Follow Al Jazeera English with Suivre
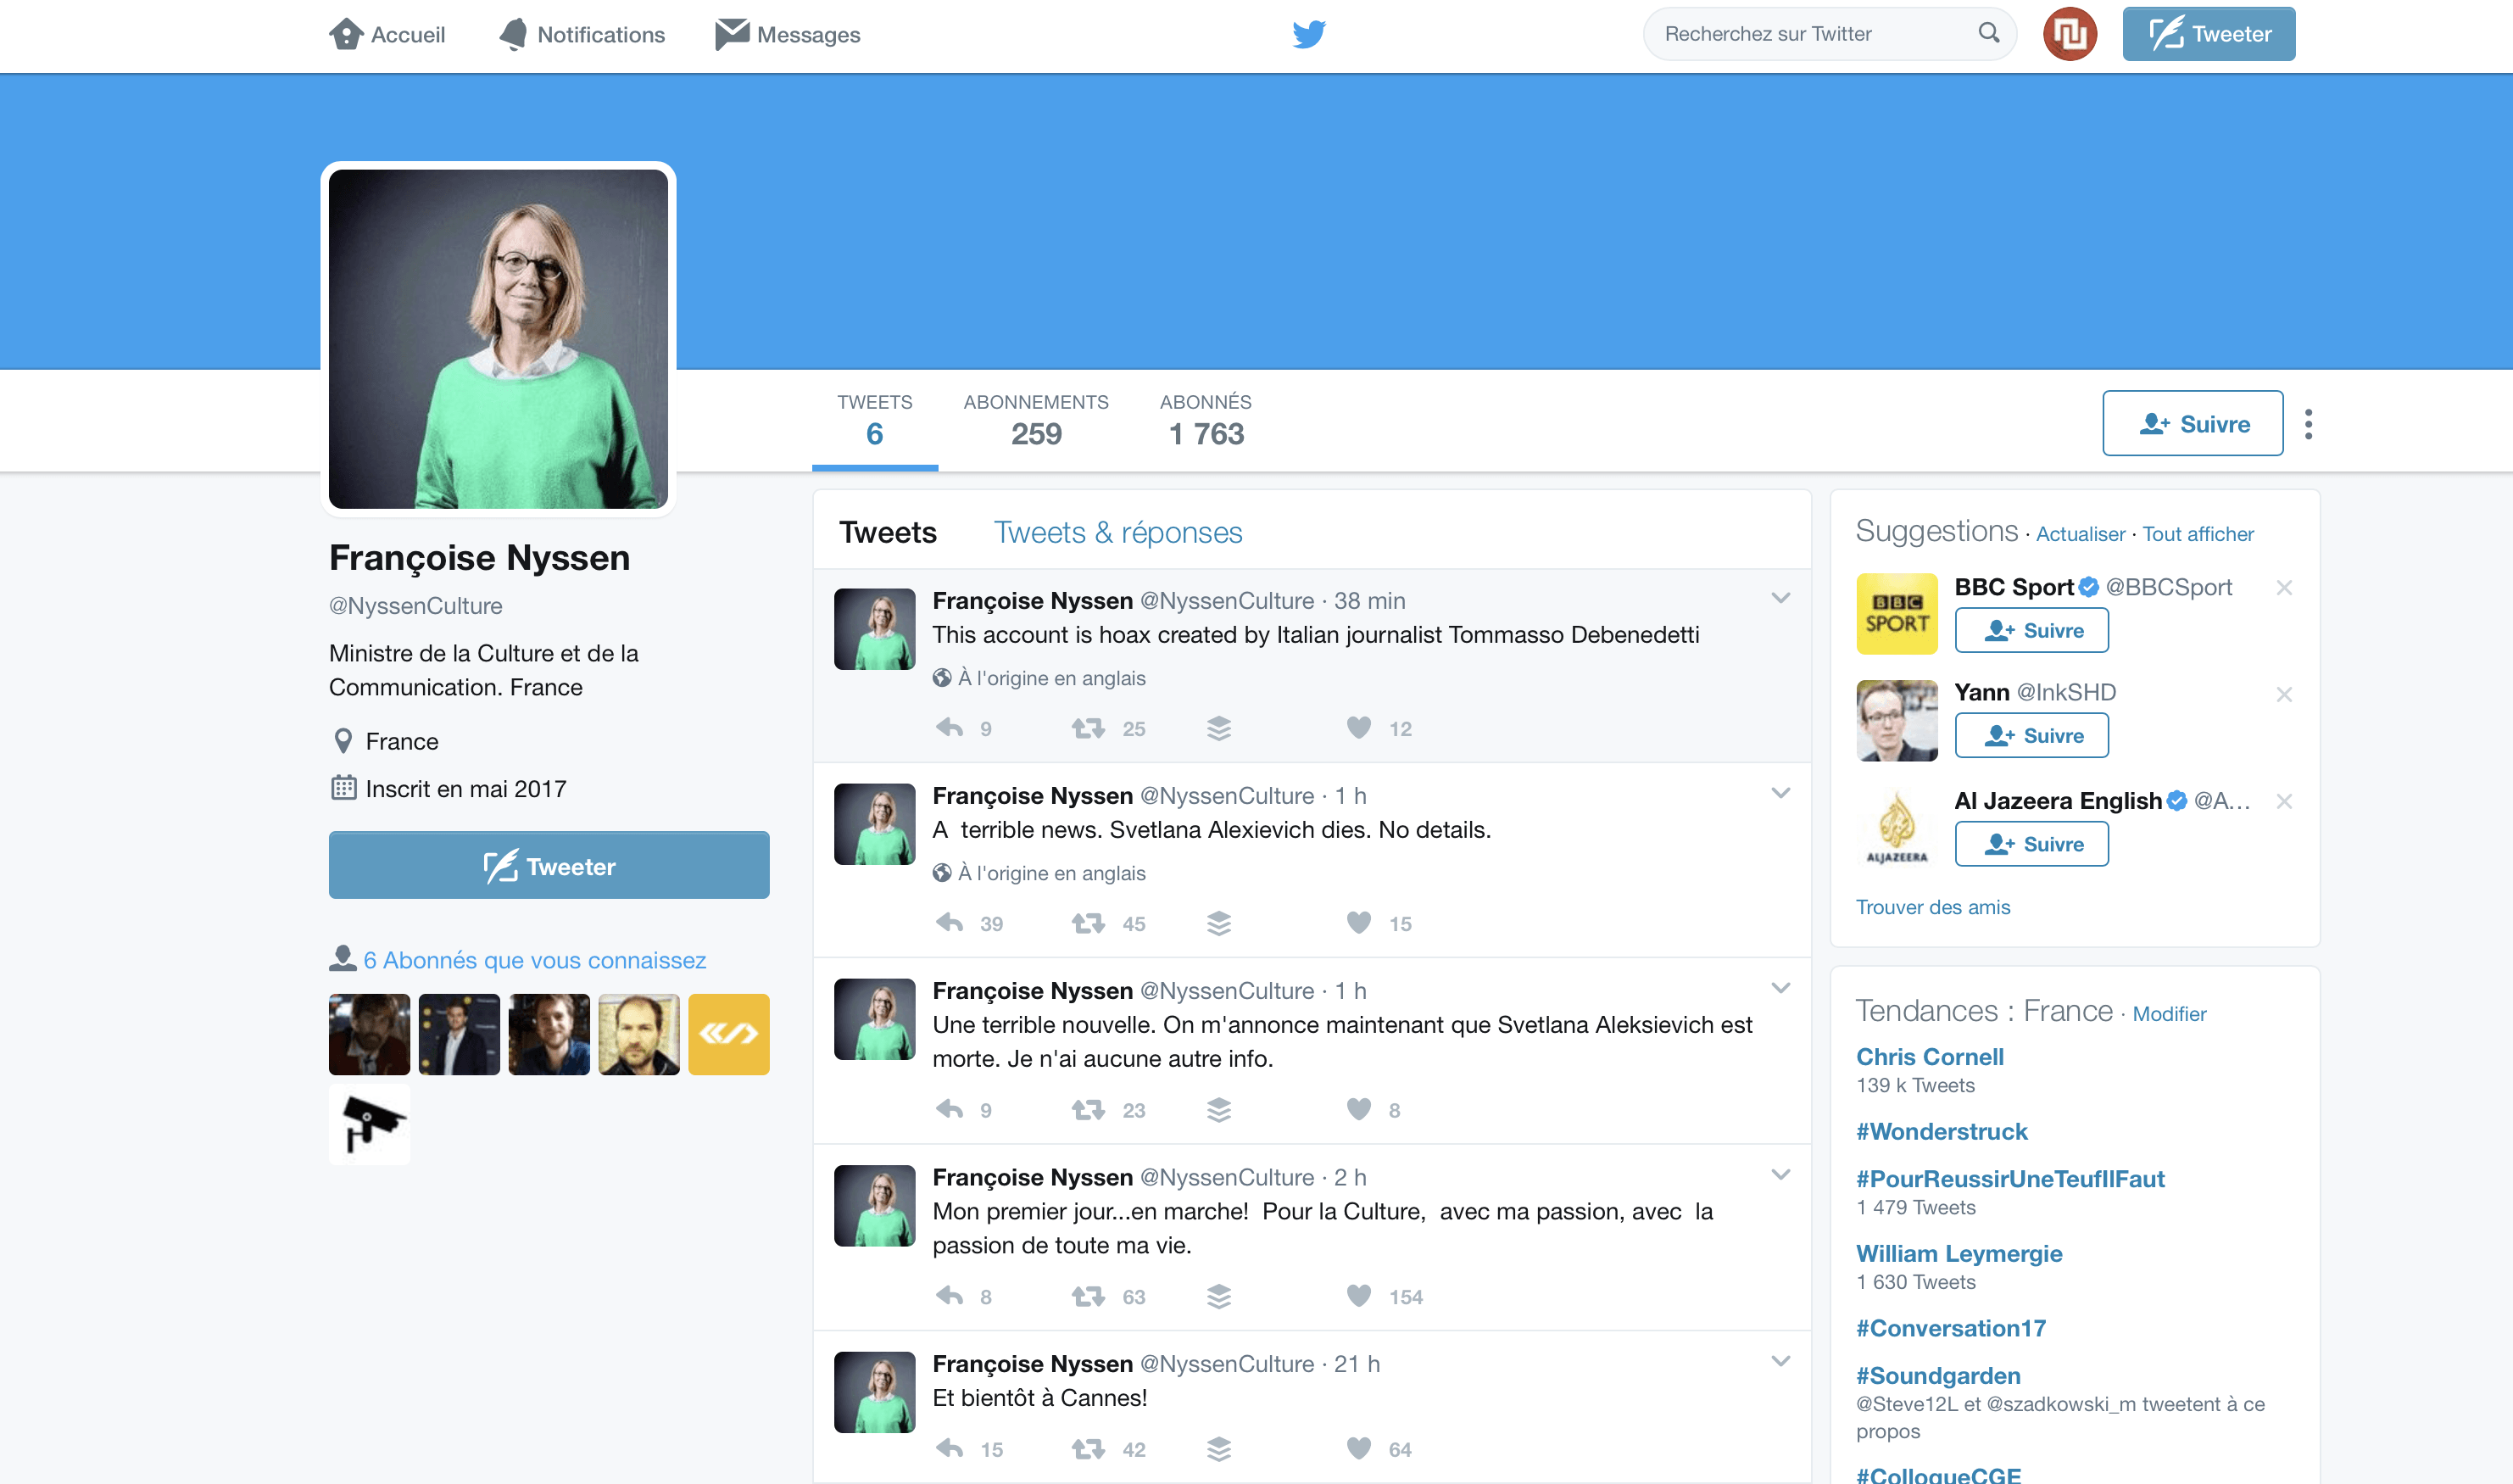 (x=2031, y=844)
